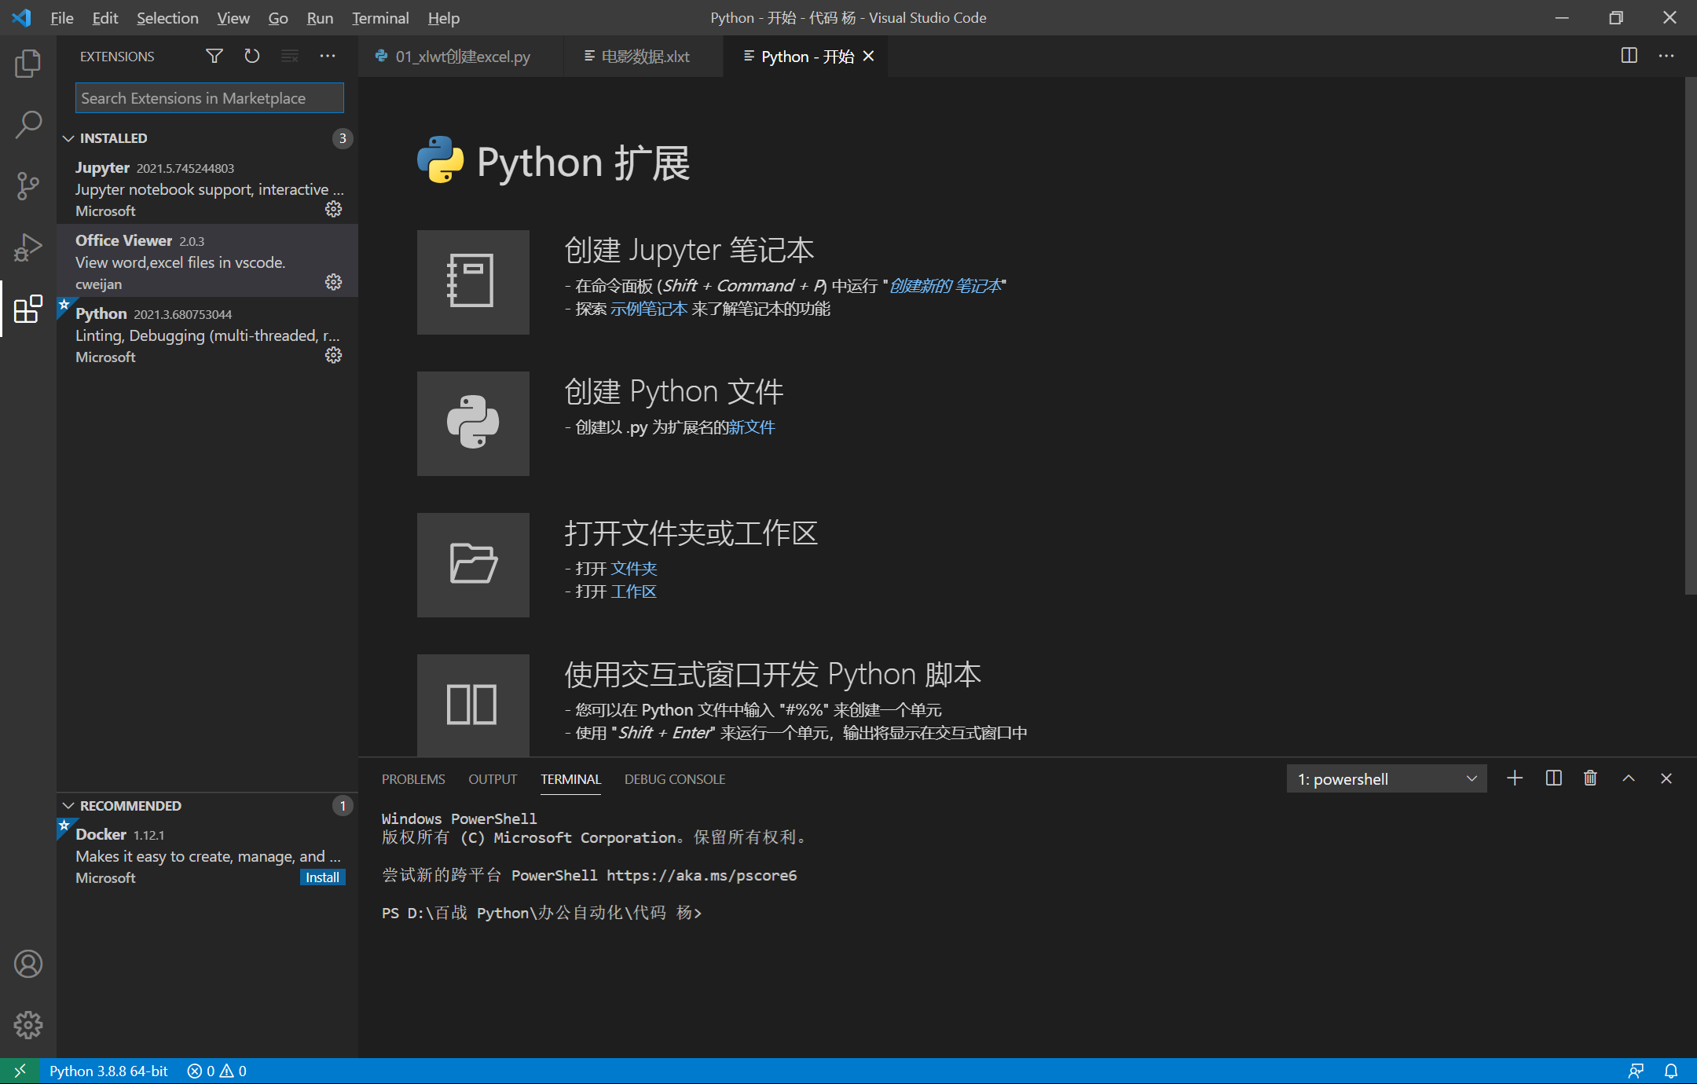This screenshot has height=1084, width=1697.
Task: Click the 工作区 link
Action: click(633, 591)
